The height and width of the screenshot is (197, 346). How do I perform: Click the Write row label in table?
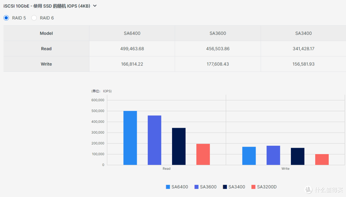(46, 64)
